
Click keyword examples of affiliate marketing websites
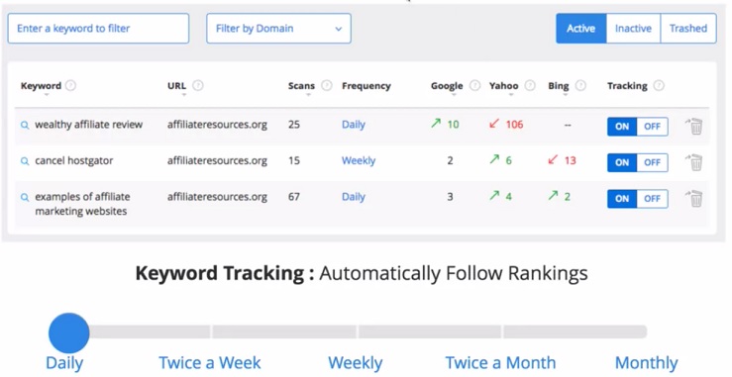[x=82, y=204]
